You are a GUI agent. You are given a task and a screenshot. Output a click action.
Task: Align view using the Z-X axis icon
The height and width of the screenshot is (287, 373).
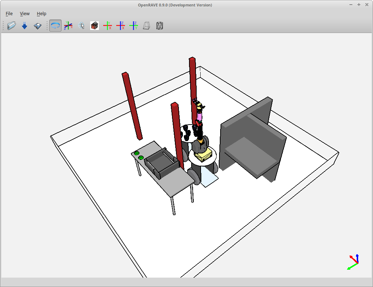tap(121, 25)
